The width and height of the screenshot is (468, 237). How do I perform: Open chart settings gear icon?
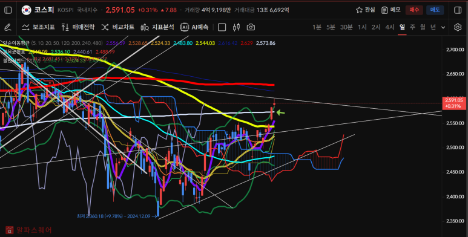click(458, 27)
